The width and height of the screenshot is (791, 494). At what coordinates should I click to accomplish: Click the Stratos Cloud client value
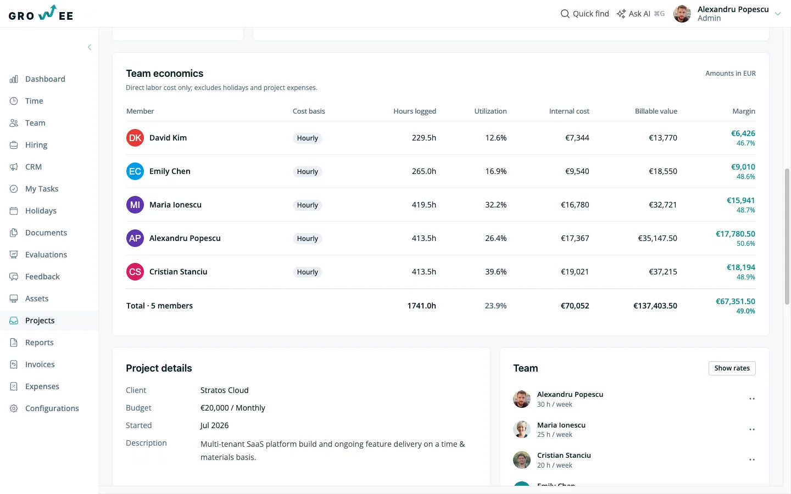pos(225,390)
